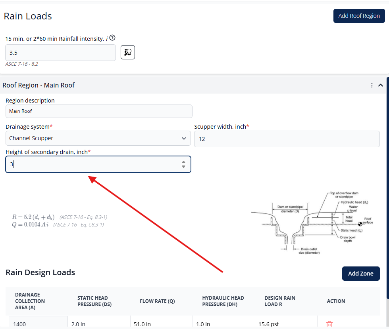Click the vertical scrollbar on the right

pyautogui.click(x=387, y=186)
